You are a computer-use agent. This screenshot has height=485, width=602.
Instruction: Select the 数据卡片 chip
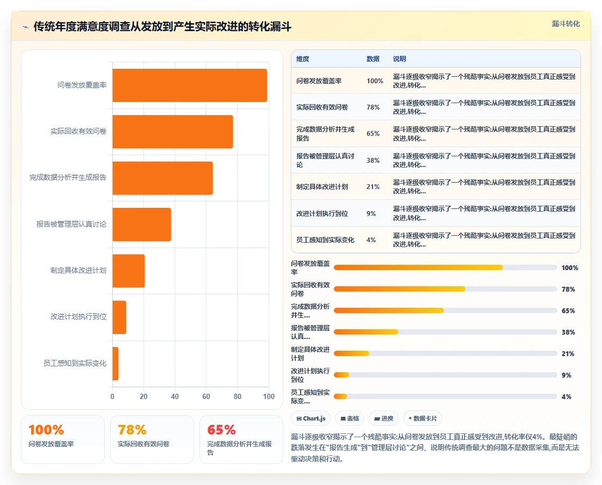422,418
